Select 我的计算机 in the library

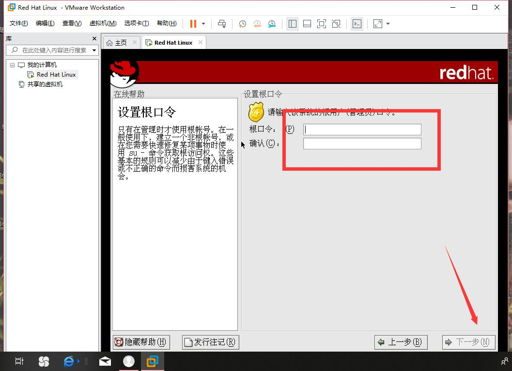(x=42, y=65)
